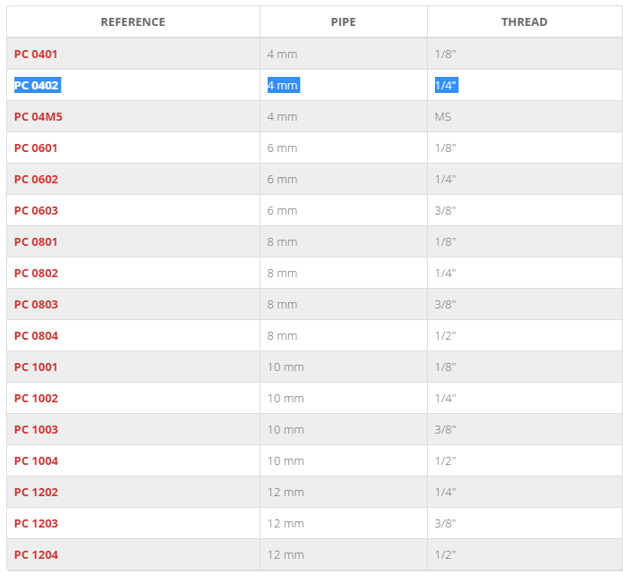Click the THREAD column header
The image size is (623, 582).
tap(524, 22)
